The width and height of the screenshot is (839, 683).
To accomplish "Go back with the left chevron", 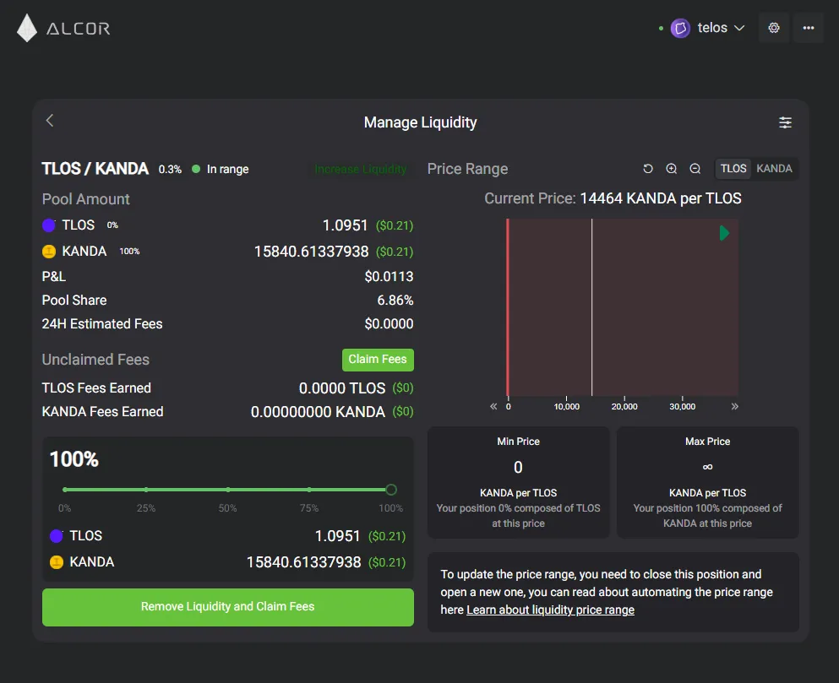I will [x=50, y=121].
